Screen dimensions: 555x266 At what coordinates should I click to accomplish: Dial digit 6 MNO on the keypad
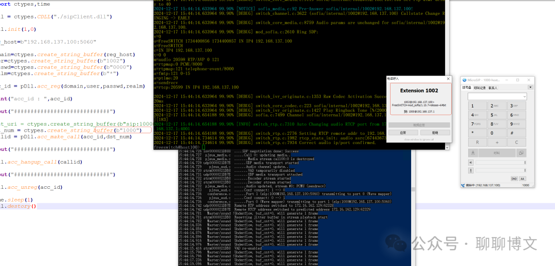click(x=517, y=115)
